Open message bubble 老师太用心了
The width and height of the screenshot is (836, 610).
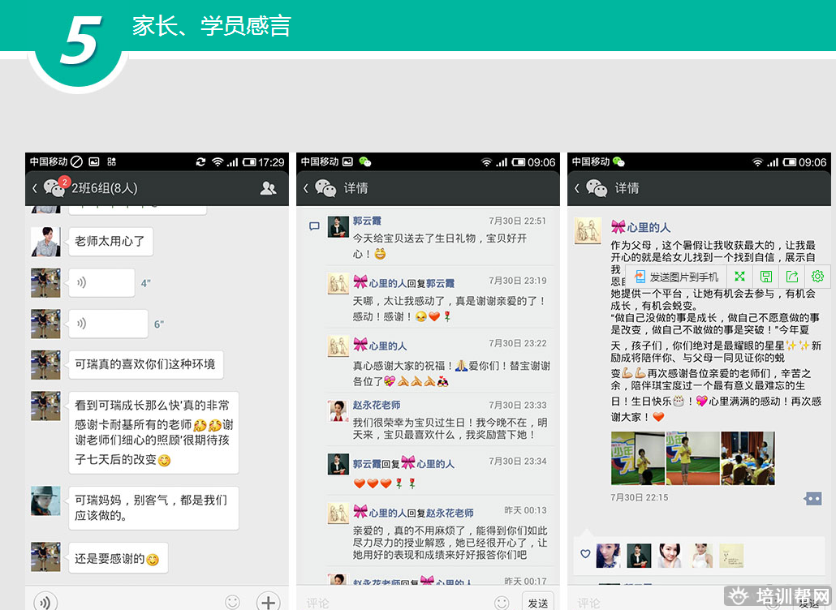pos(110,242)
